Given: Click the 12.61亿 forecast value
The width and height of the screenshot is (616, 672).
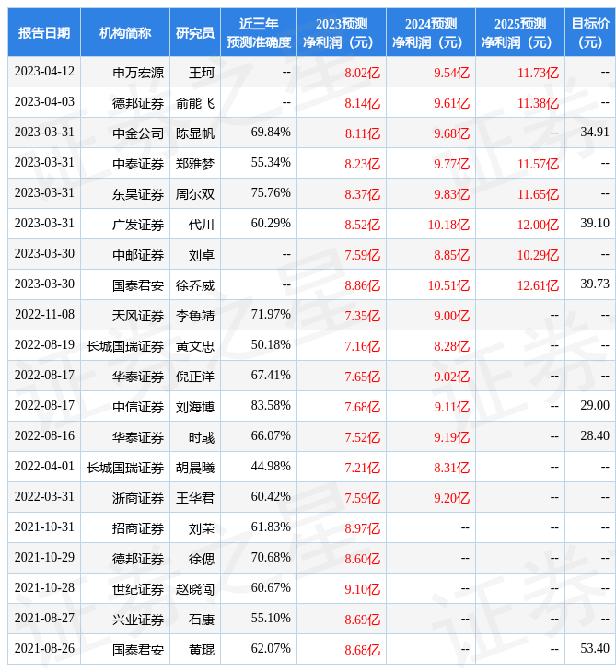Looking at the screenshot, I should tap(538, 286).
